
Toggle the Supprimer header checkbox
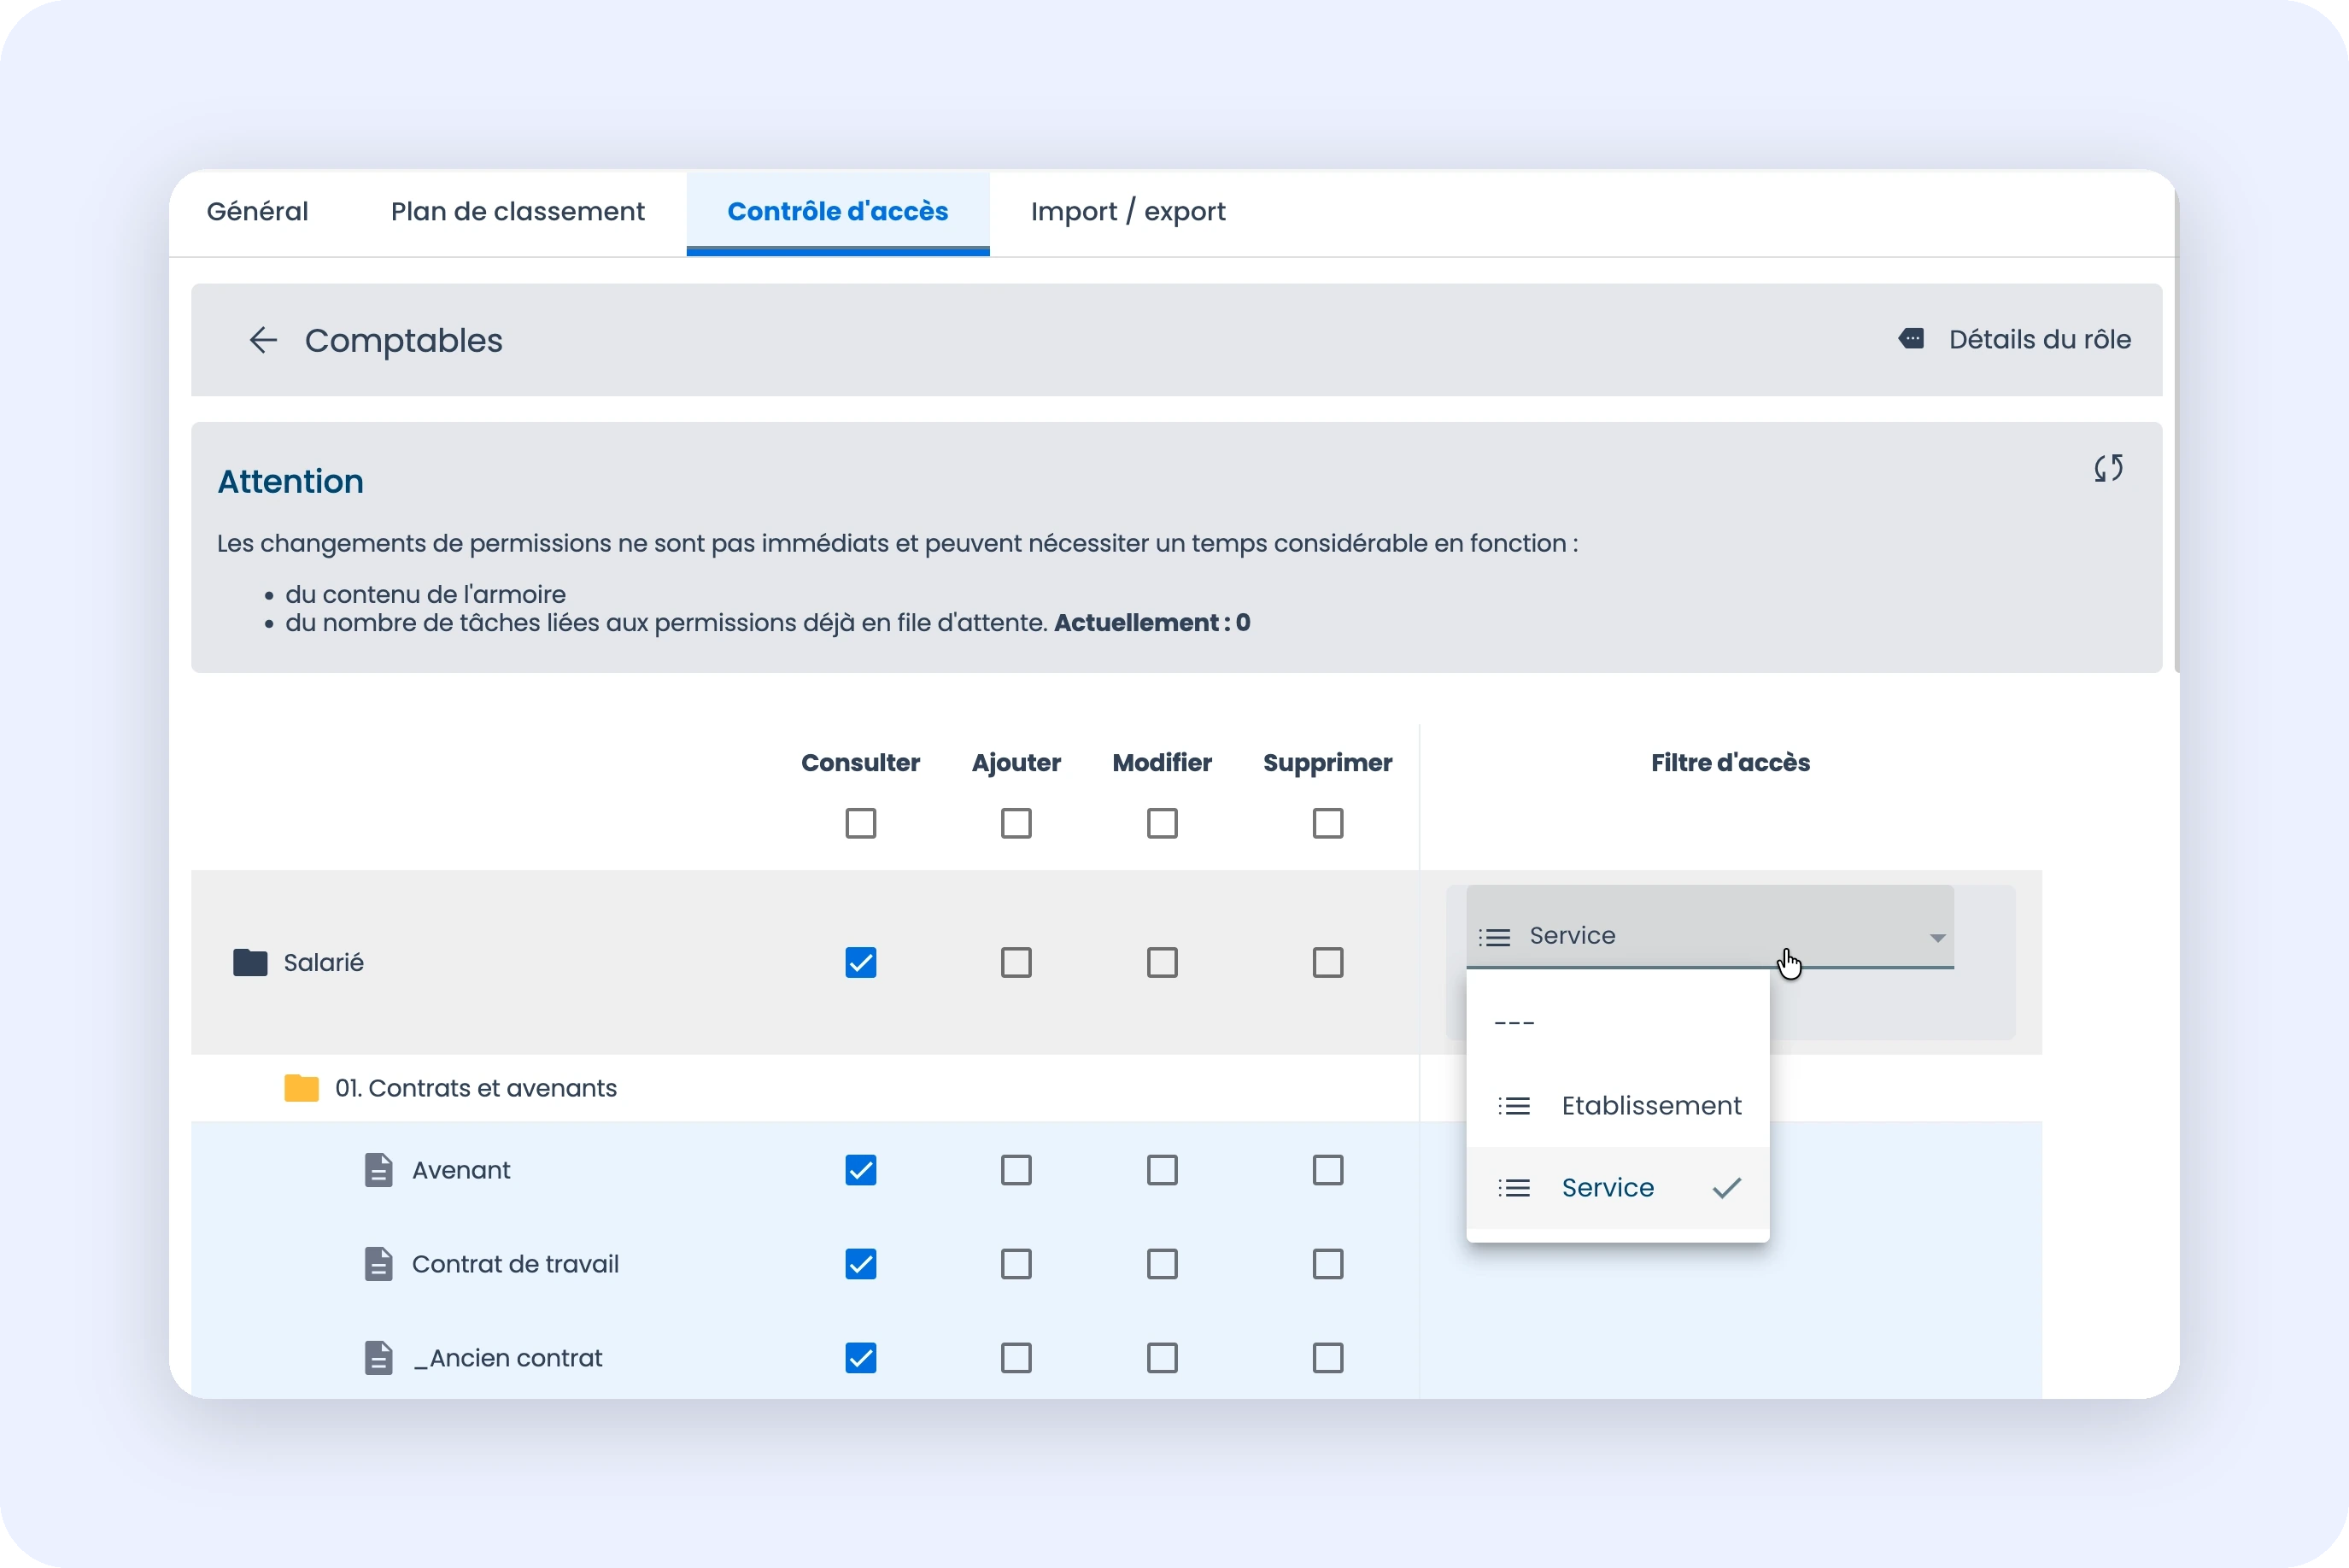[1328, 823]
